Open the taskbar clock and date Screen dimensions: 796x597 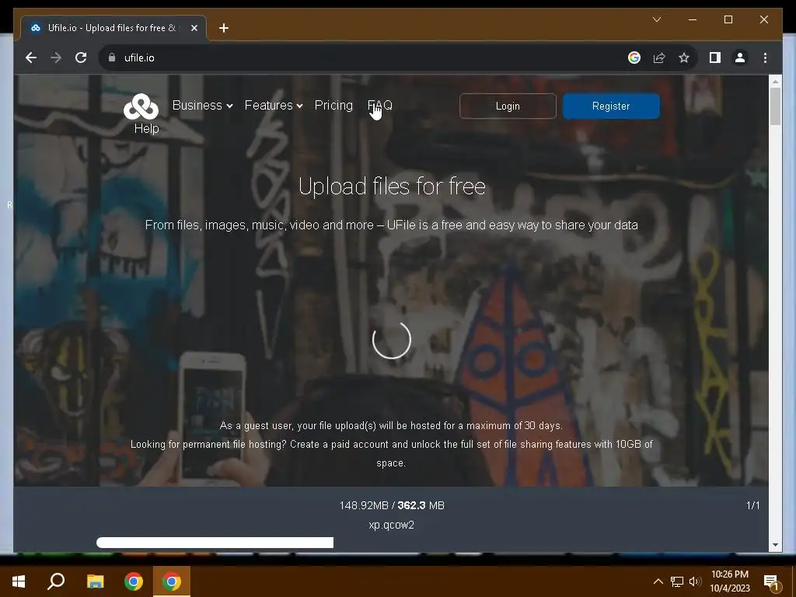pos(729,581)
